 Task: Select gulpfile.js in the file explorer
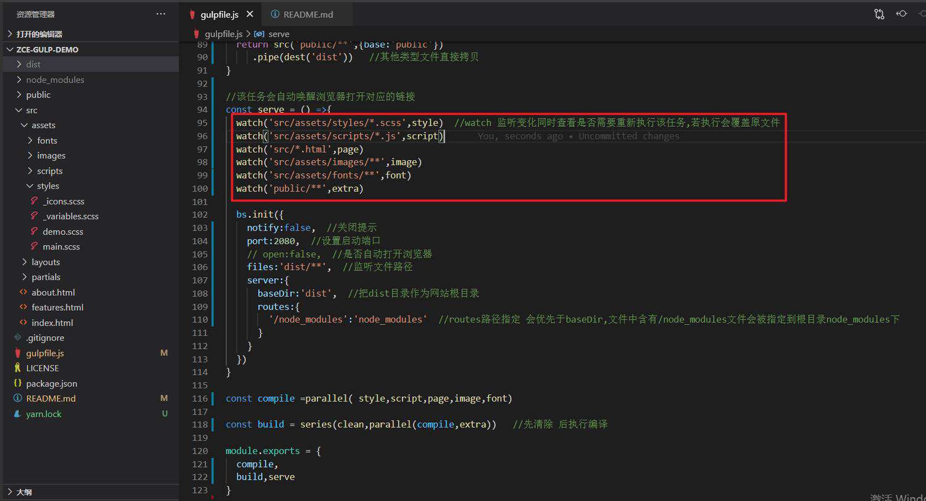click(x=91, y=353)
